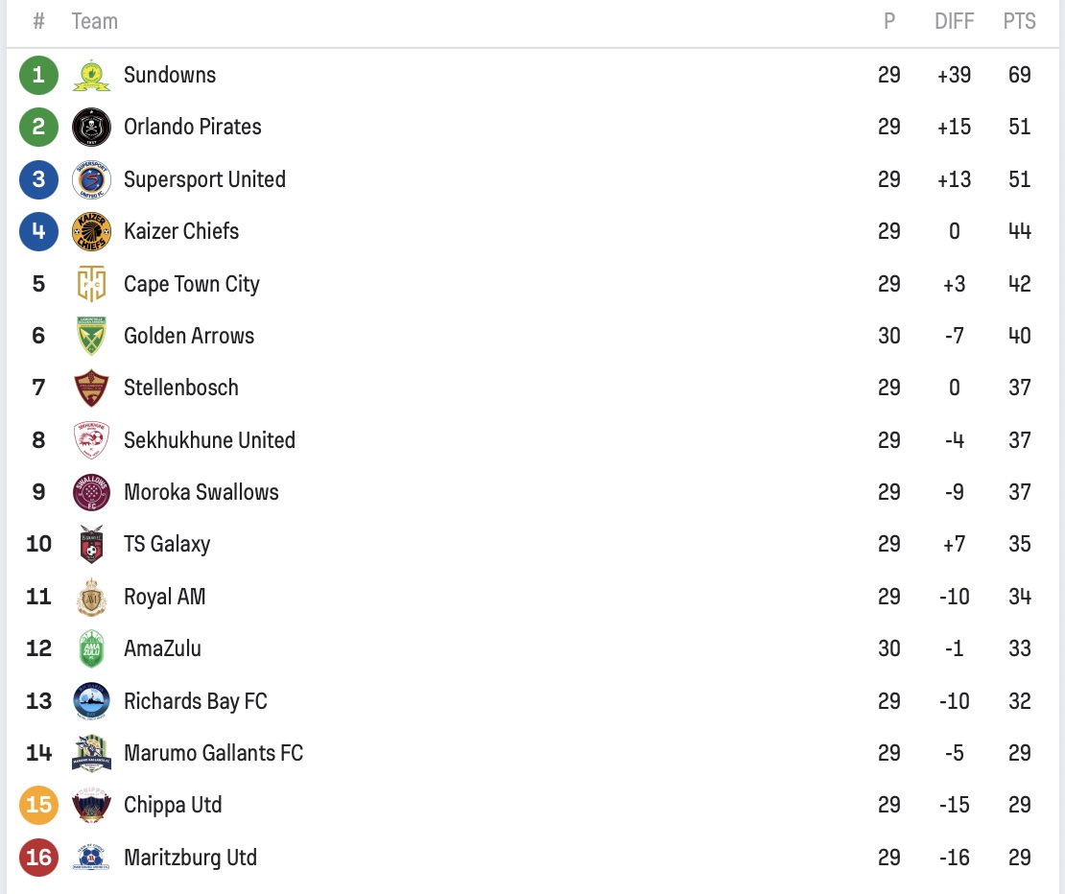Click the Cape Town City logo
1065x894 pixels.
point(91,284)
